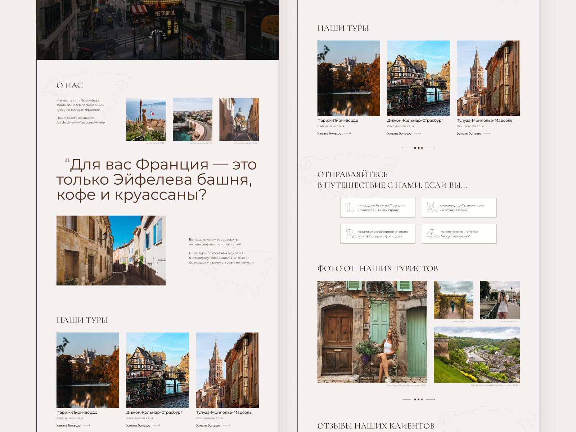
Task: Select the Montpellier street photo in О НАС
Action: [x=239, y=119]
